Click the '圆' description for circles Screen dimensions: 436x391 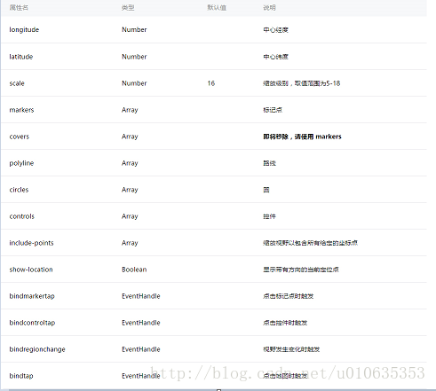coord(266,190)
